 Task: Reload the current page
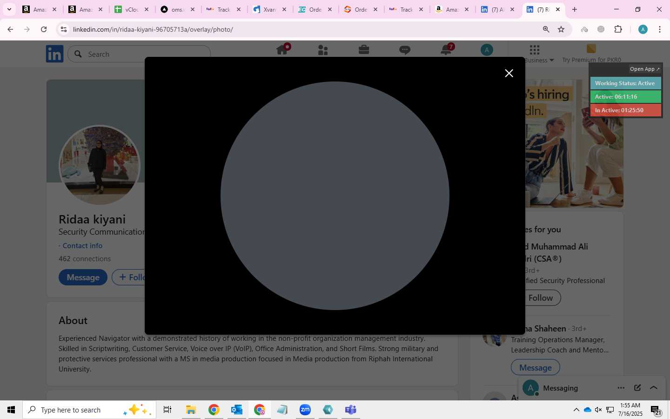pyautogui.click(x=44, y=29)
